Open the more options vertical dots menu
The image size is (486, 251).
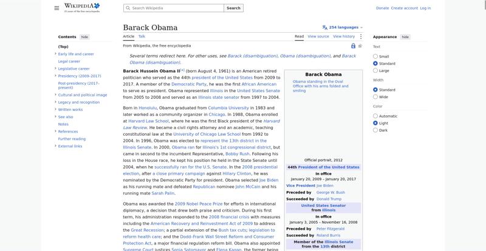click(x=361, y=36)
